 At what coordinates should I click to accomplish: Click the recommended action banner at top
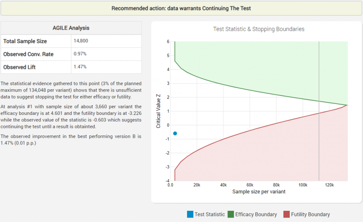tap(181, 8)
